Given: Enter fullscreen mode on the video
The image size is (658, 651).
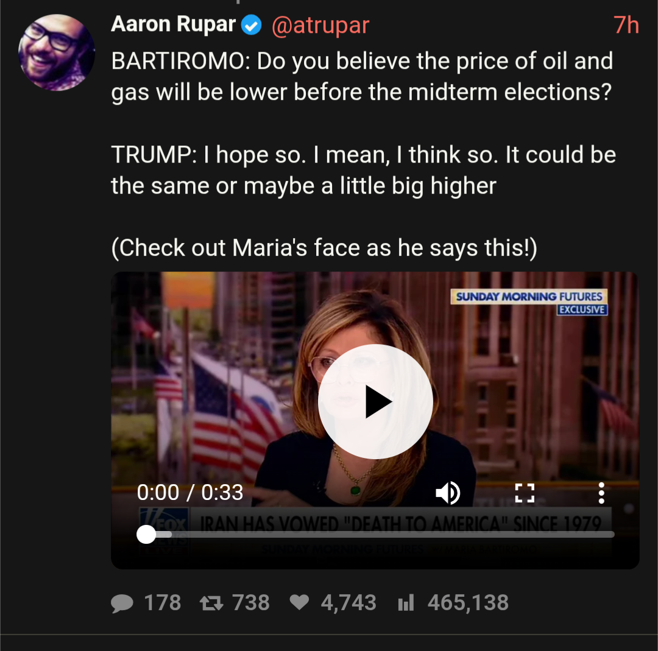Looking at the screenshot, I should 525,493.
